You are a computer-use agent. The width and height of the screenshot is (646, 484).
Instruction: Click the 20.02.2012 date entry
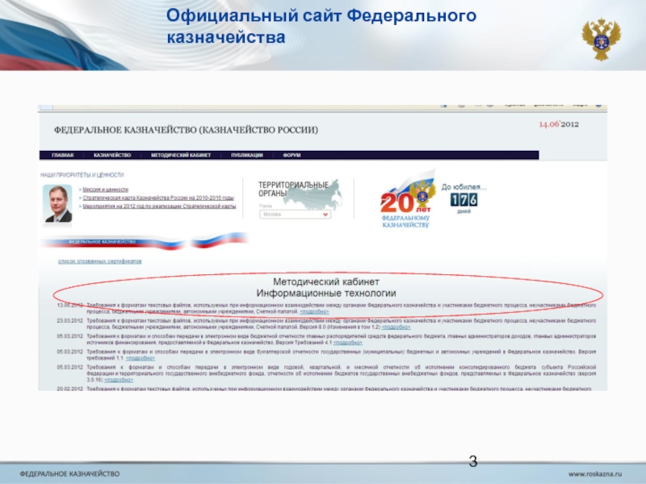[x=70, y=389]
